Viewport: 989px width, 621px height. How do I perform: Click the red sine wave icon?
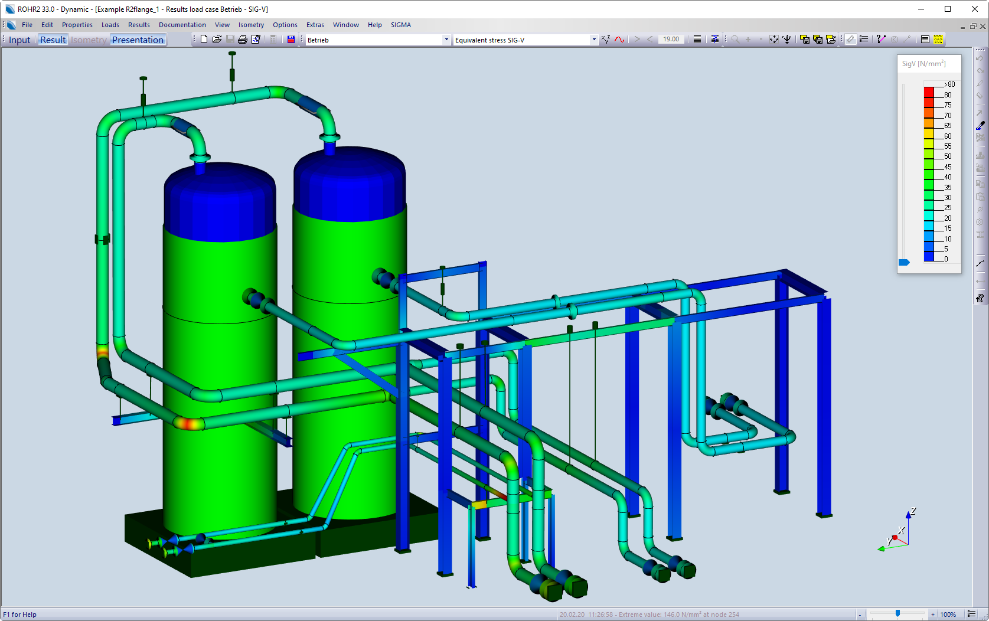(619, 40)
